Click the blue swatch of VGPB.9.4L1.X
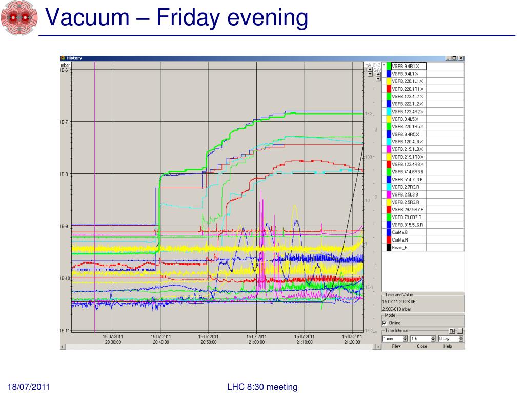This screenshot has height=393, width=525. [389, 74]
